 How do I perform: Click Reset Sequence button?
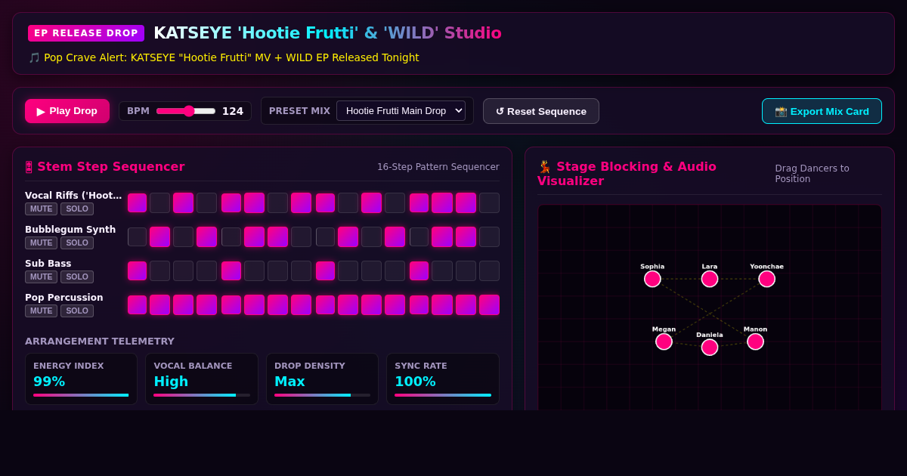pyautogui.click(x=541, y=111)
